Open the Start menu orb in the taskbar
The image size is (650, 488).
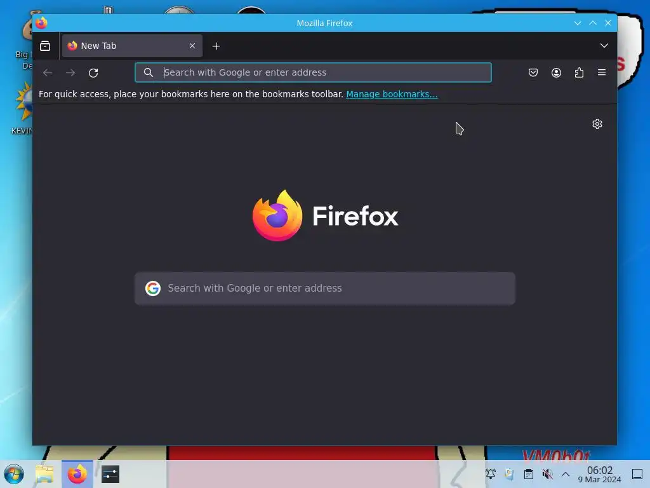(14, 474)
